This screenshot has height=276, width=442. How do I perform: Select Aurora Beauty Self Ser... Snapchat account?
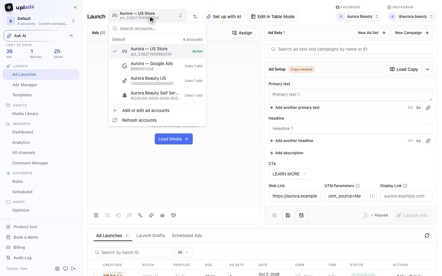(157, 95)
